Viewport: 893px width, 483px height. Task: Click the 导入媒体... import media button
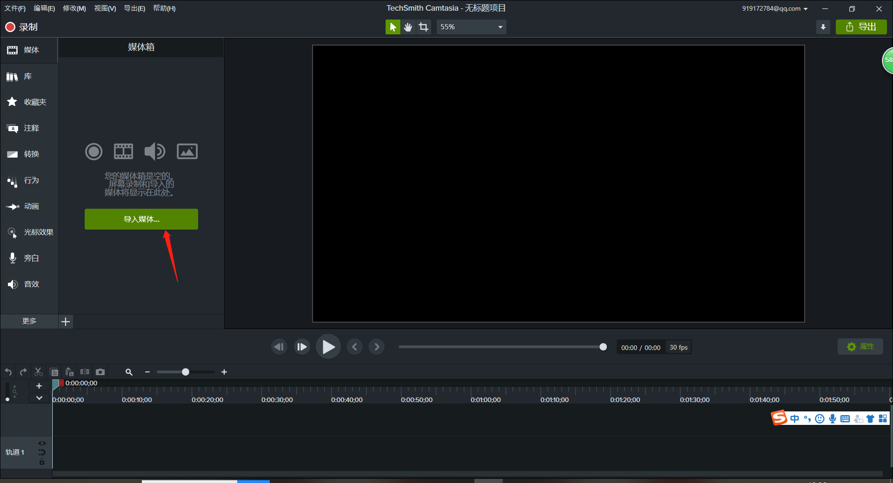[x=141, y=219]
